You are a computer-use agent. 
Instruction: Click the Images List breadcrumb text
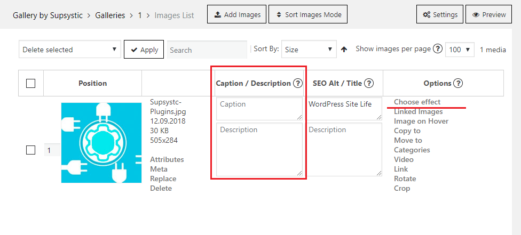click(174, 15)
